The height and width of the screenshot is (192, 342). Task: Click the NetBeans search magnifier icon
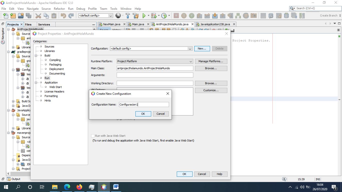[x=292, y=8]
